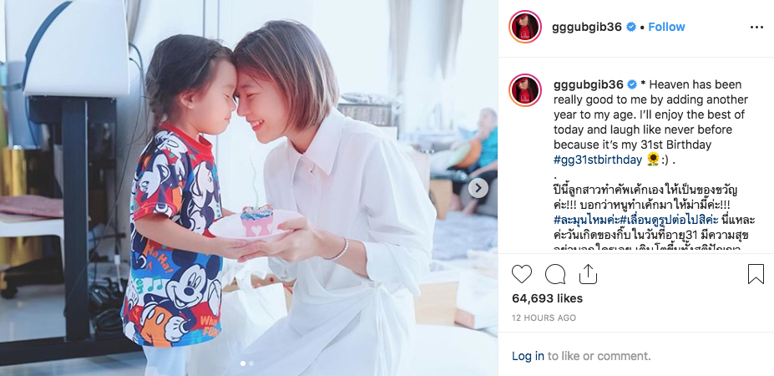The width and height of the screenshot is (774, 376).
Task: Click the 12 HOURS AGO timestamp
Action: tap(544, 318)
